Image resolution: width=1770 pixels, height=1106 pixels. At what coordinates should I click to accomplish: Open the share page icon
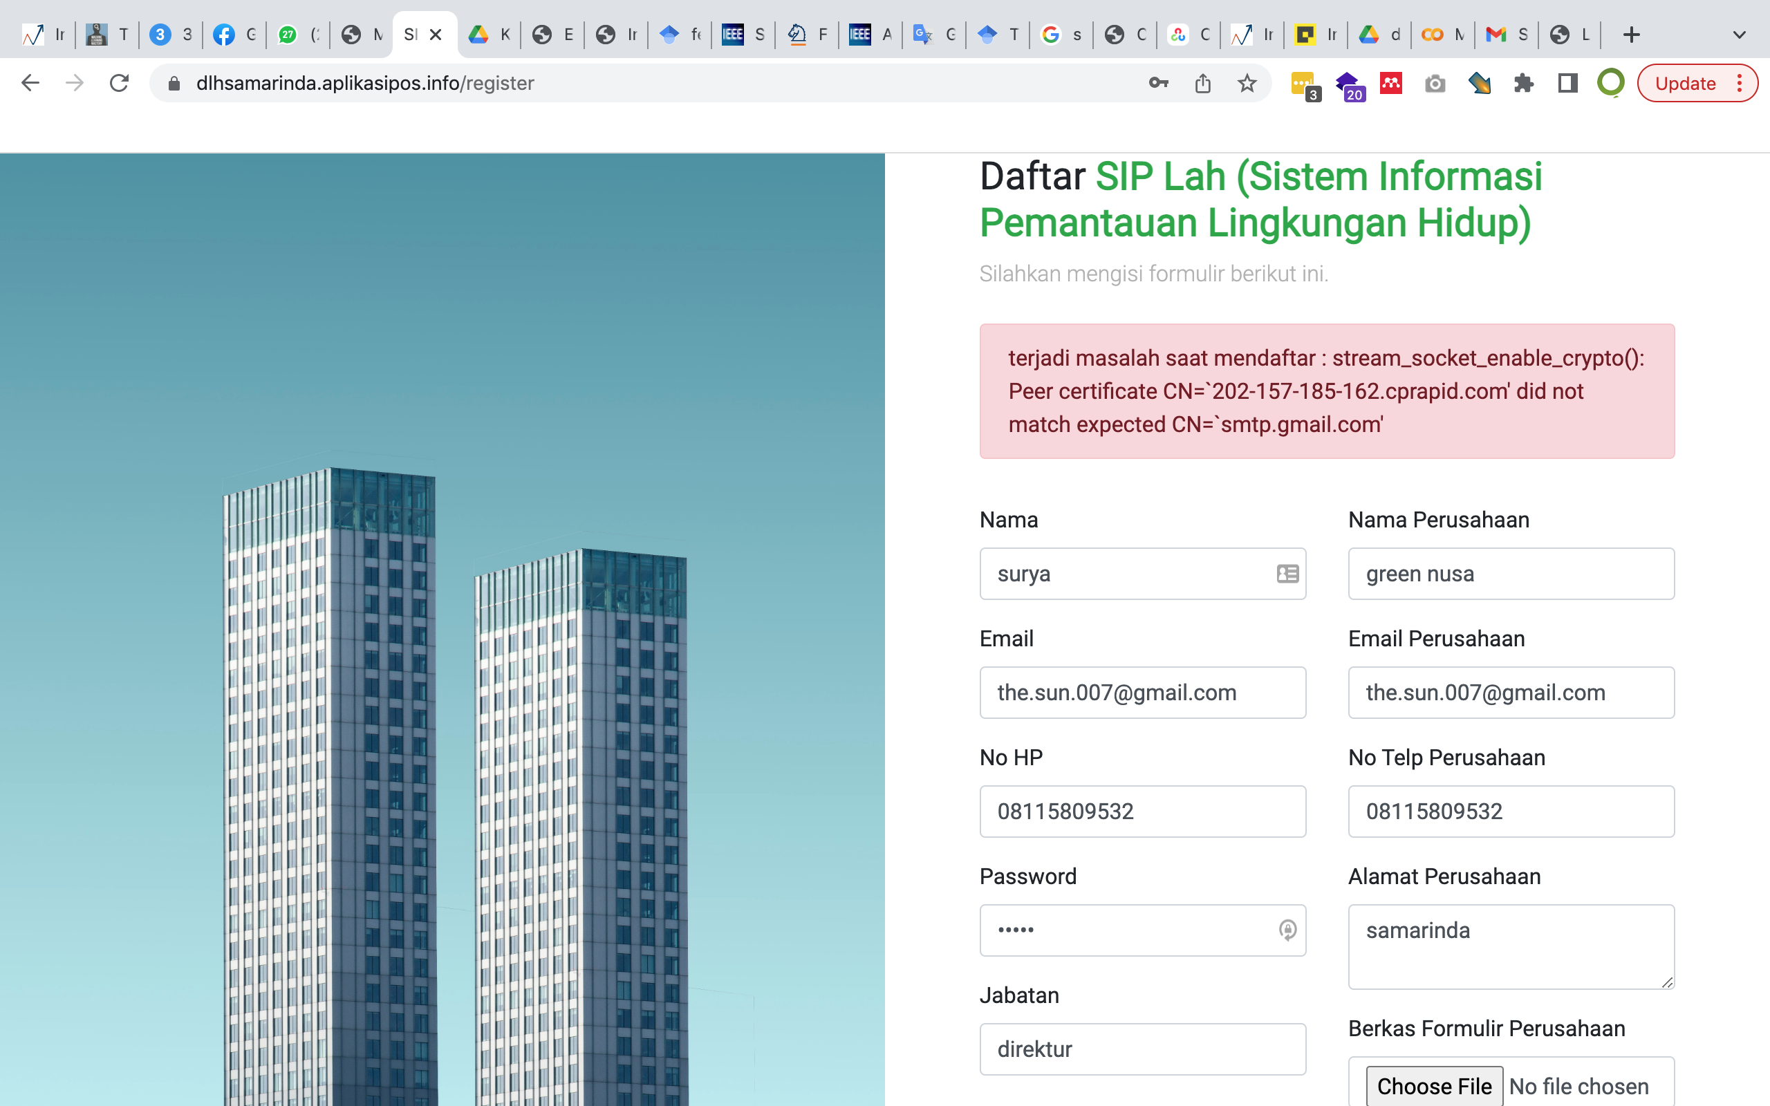coord(1202,84)
